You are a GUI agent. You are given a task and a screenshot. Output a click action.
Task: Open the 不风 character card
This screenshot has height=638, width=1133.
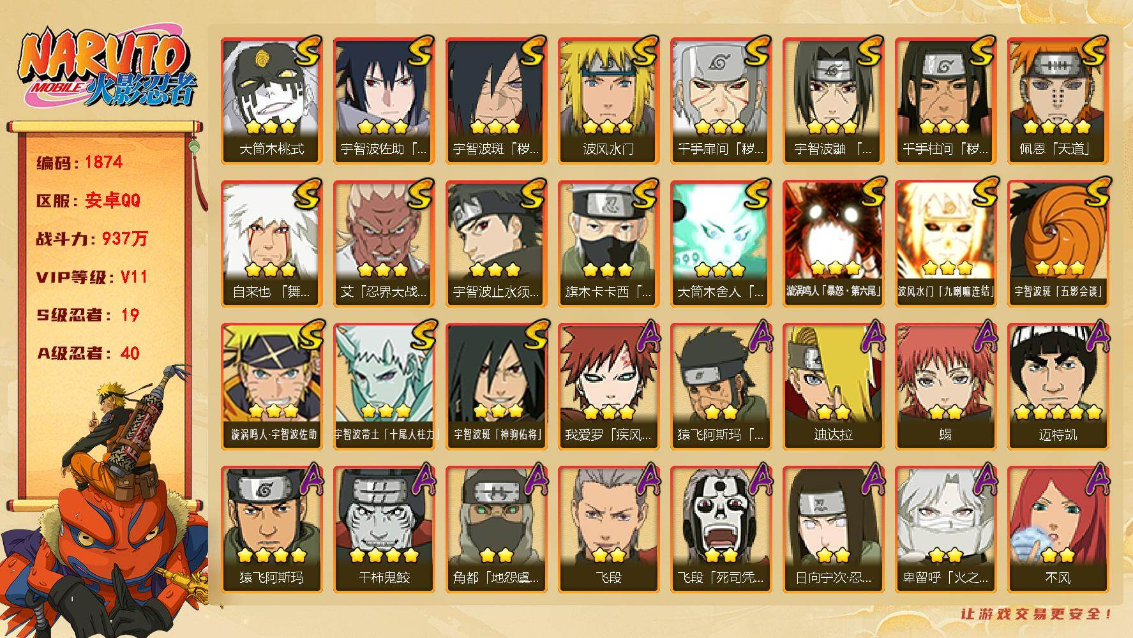1058,530
